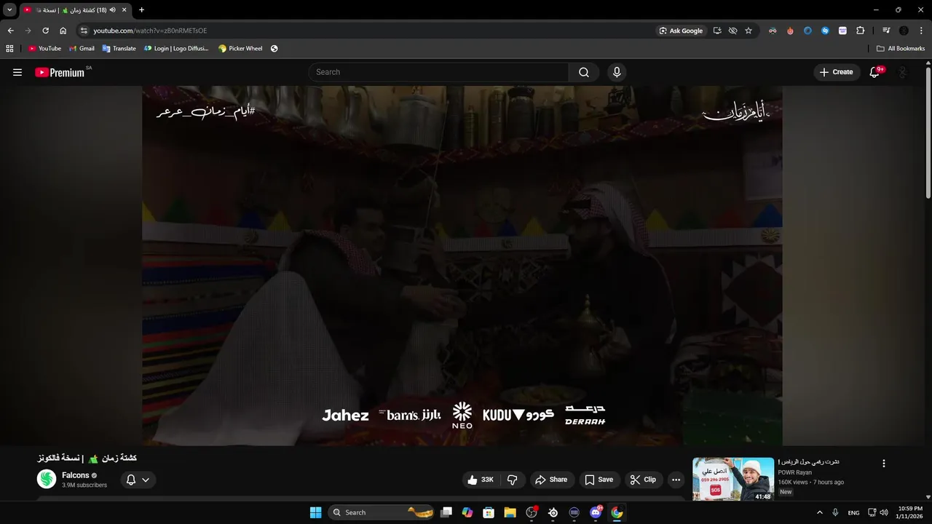The image size is (932, 524).
Task: Open Translate bookmark
Action: click(x=119, y=48)
